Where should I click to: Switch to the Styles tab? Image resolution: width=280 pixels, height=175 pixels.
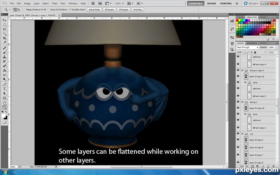tap(263, 17)
